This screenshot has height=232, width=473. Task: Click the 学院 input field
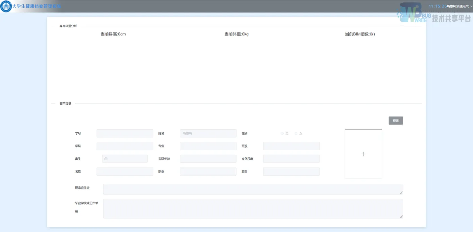click(x=125, y=146)
